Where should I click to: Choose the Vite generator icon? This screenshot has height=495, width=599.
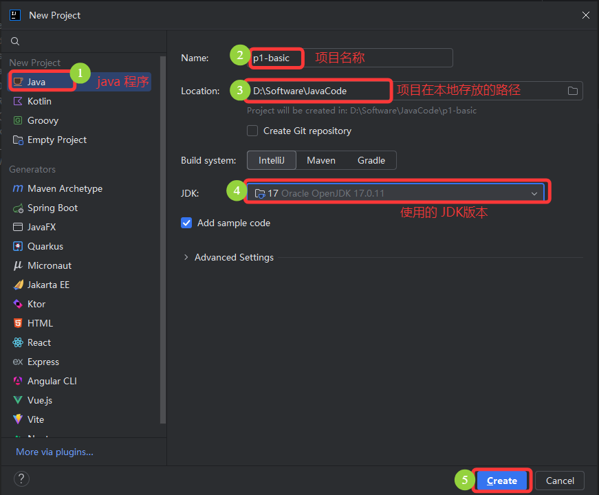click(18, 419)
